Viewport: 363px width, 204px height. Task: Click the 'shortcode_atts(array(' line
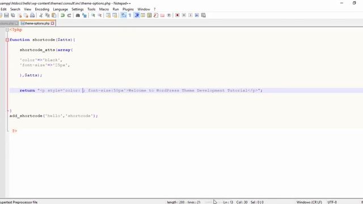(x=47, y=50)
